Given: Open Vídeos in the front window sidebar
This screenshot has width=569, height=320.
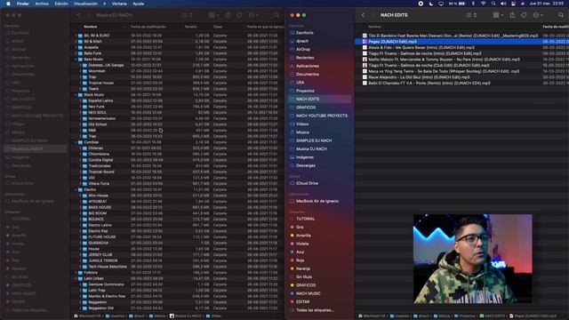Looking at the screenshot, I should 302,124.
